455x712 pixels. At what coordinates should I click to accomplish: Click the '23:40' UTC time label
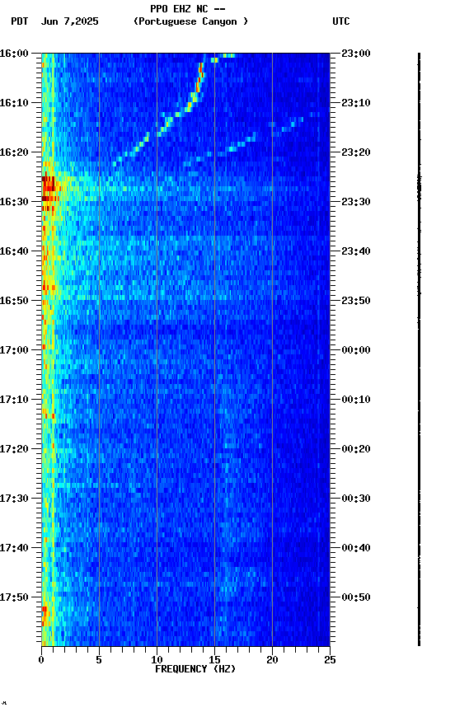pyautogui.click(x=356, y=251)
